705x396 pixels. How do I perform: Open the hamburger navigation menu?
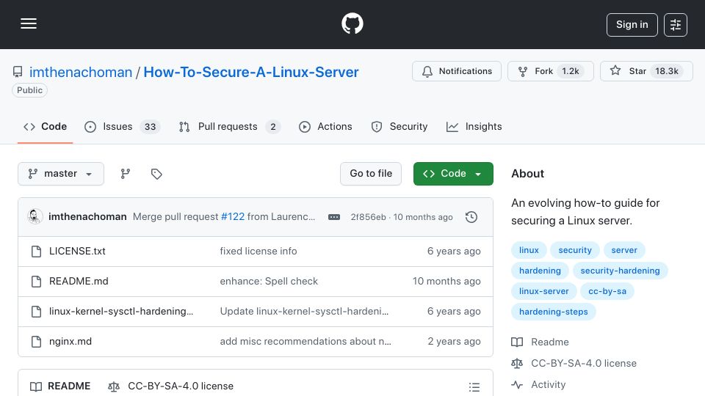tap(29, 23)
